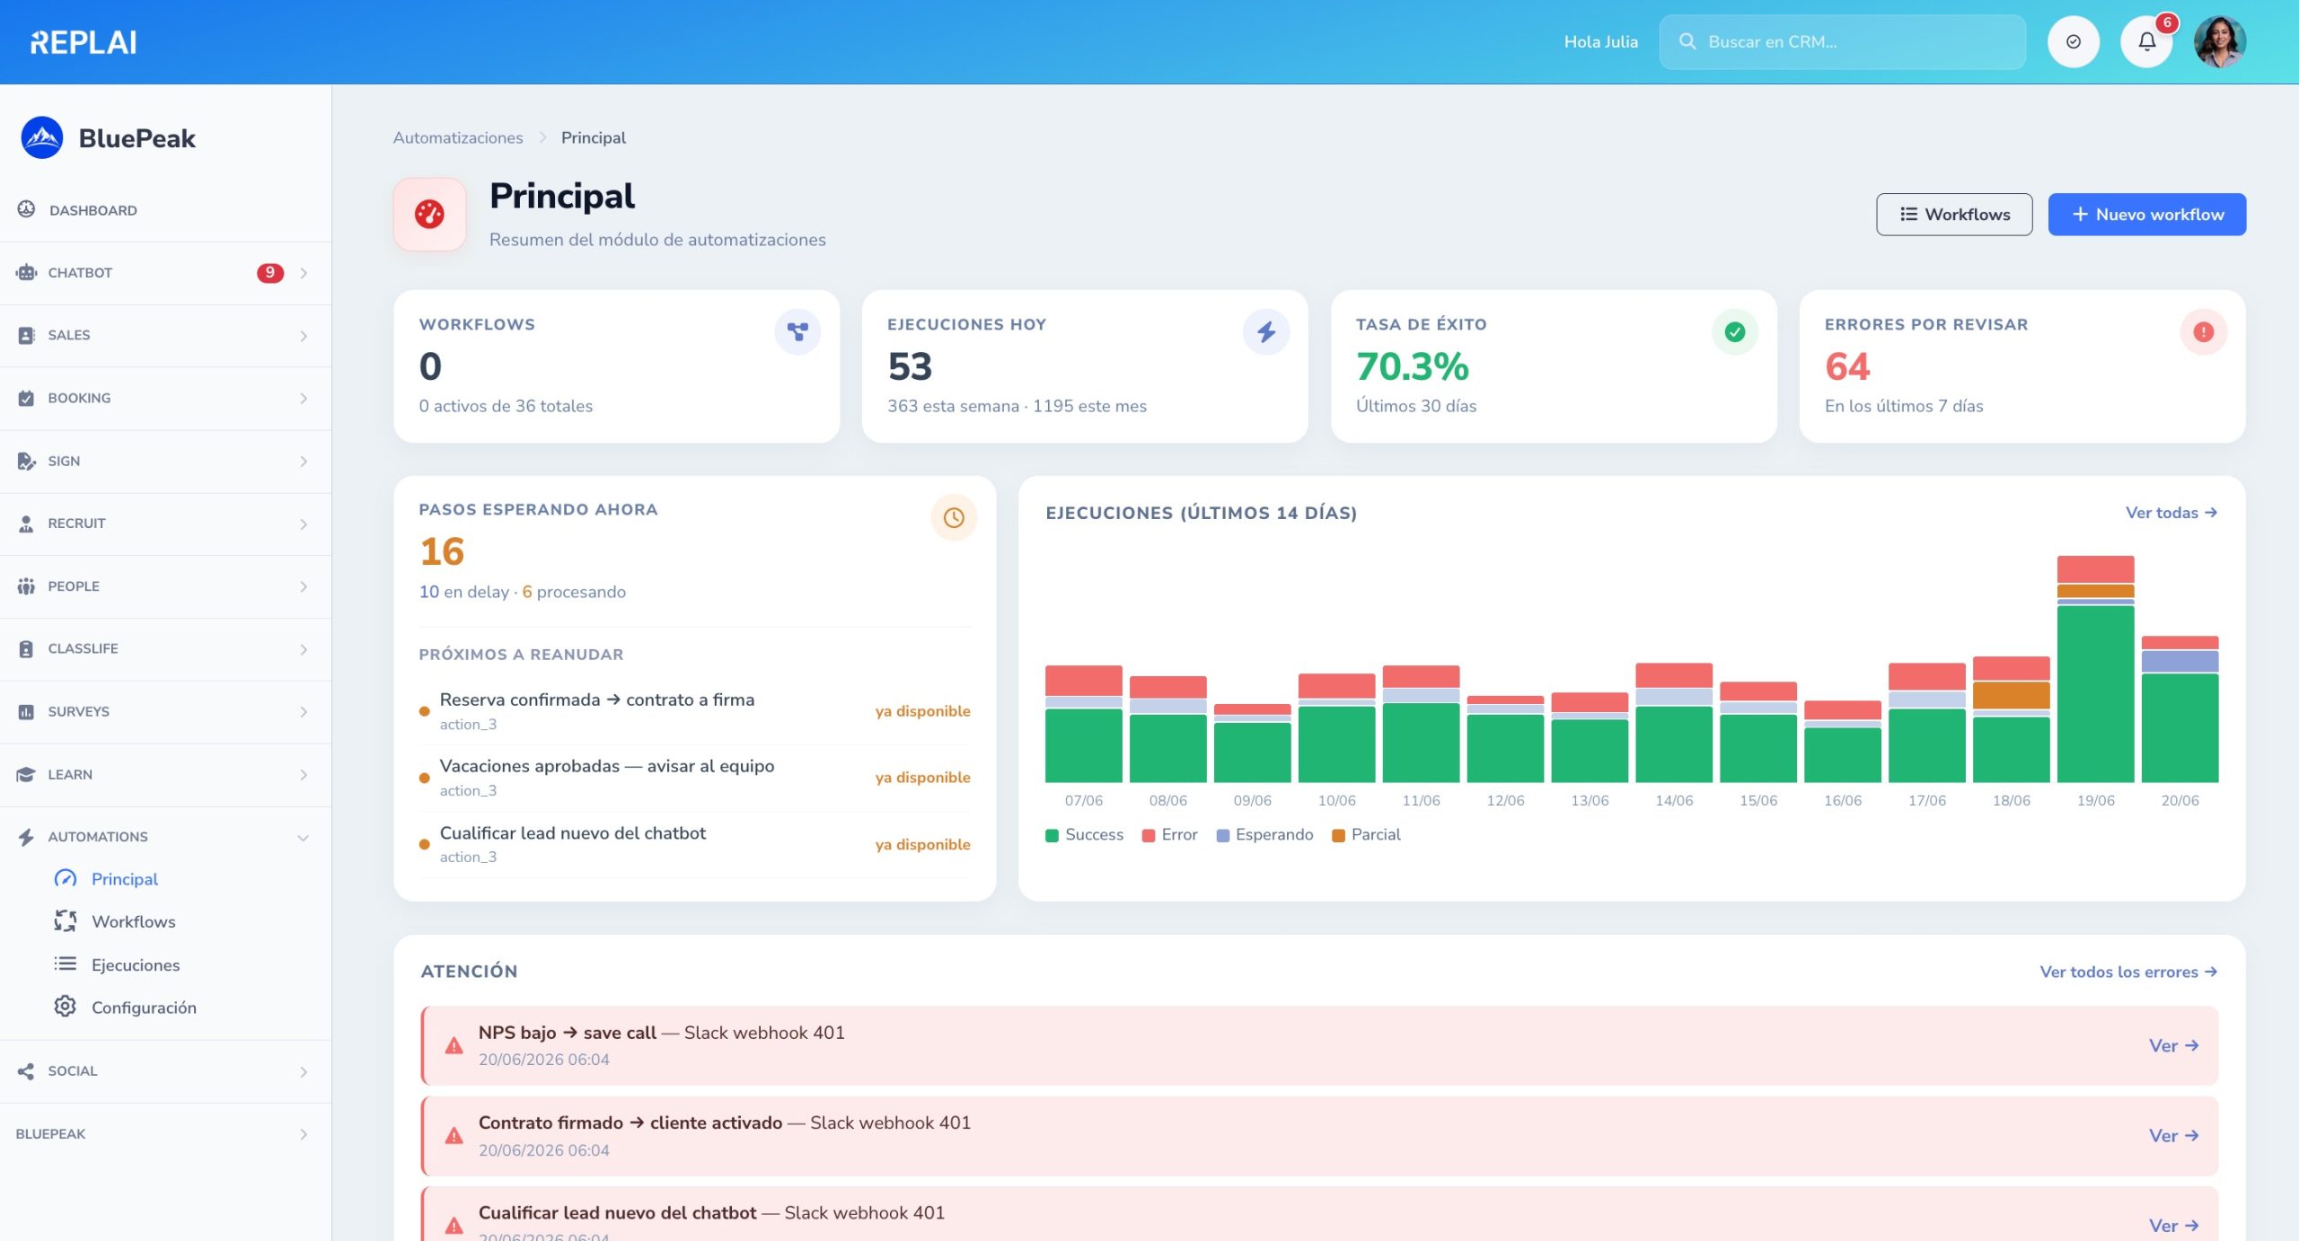Click 'Reserva confirmada → contrato a firma'
The width and height of the screenshot is (2299, 1241).
point(596,699)
